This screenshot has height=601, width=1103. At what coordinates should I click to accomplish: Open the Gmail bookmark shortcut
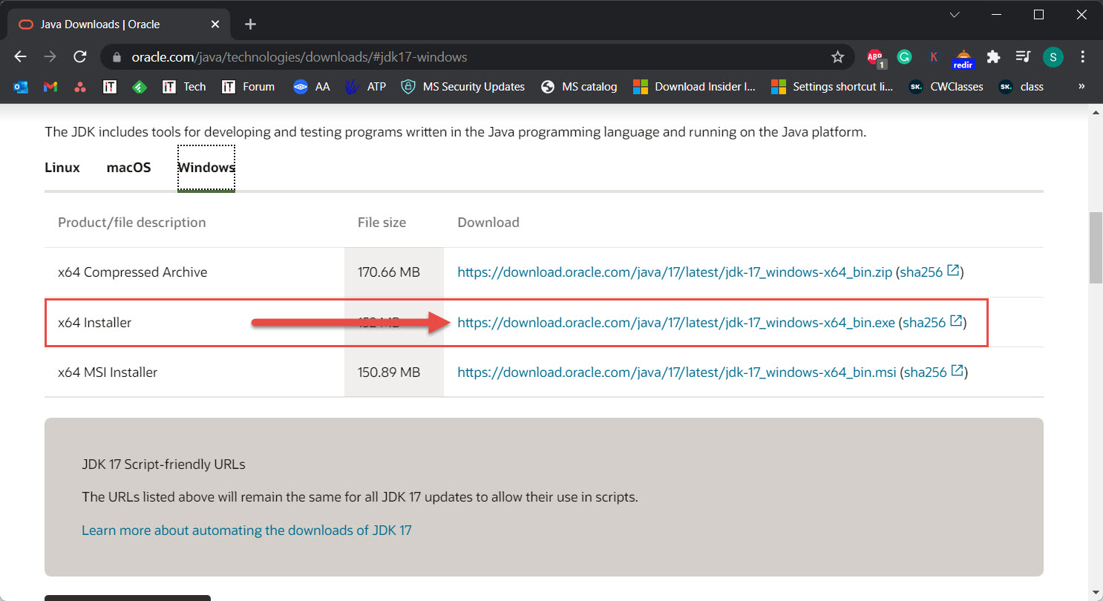[49, 87]
